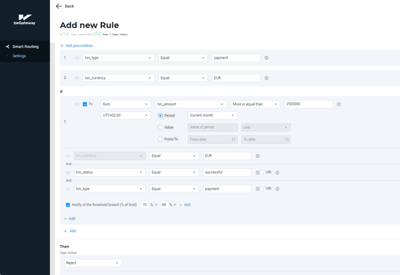Click info icon beside precondition EUR value
The height and width of the screenshot is (275, 400).
(266, 78)
